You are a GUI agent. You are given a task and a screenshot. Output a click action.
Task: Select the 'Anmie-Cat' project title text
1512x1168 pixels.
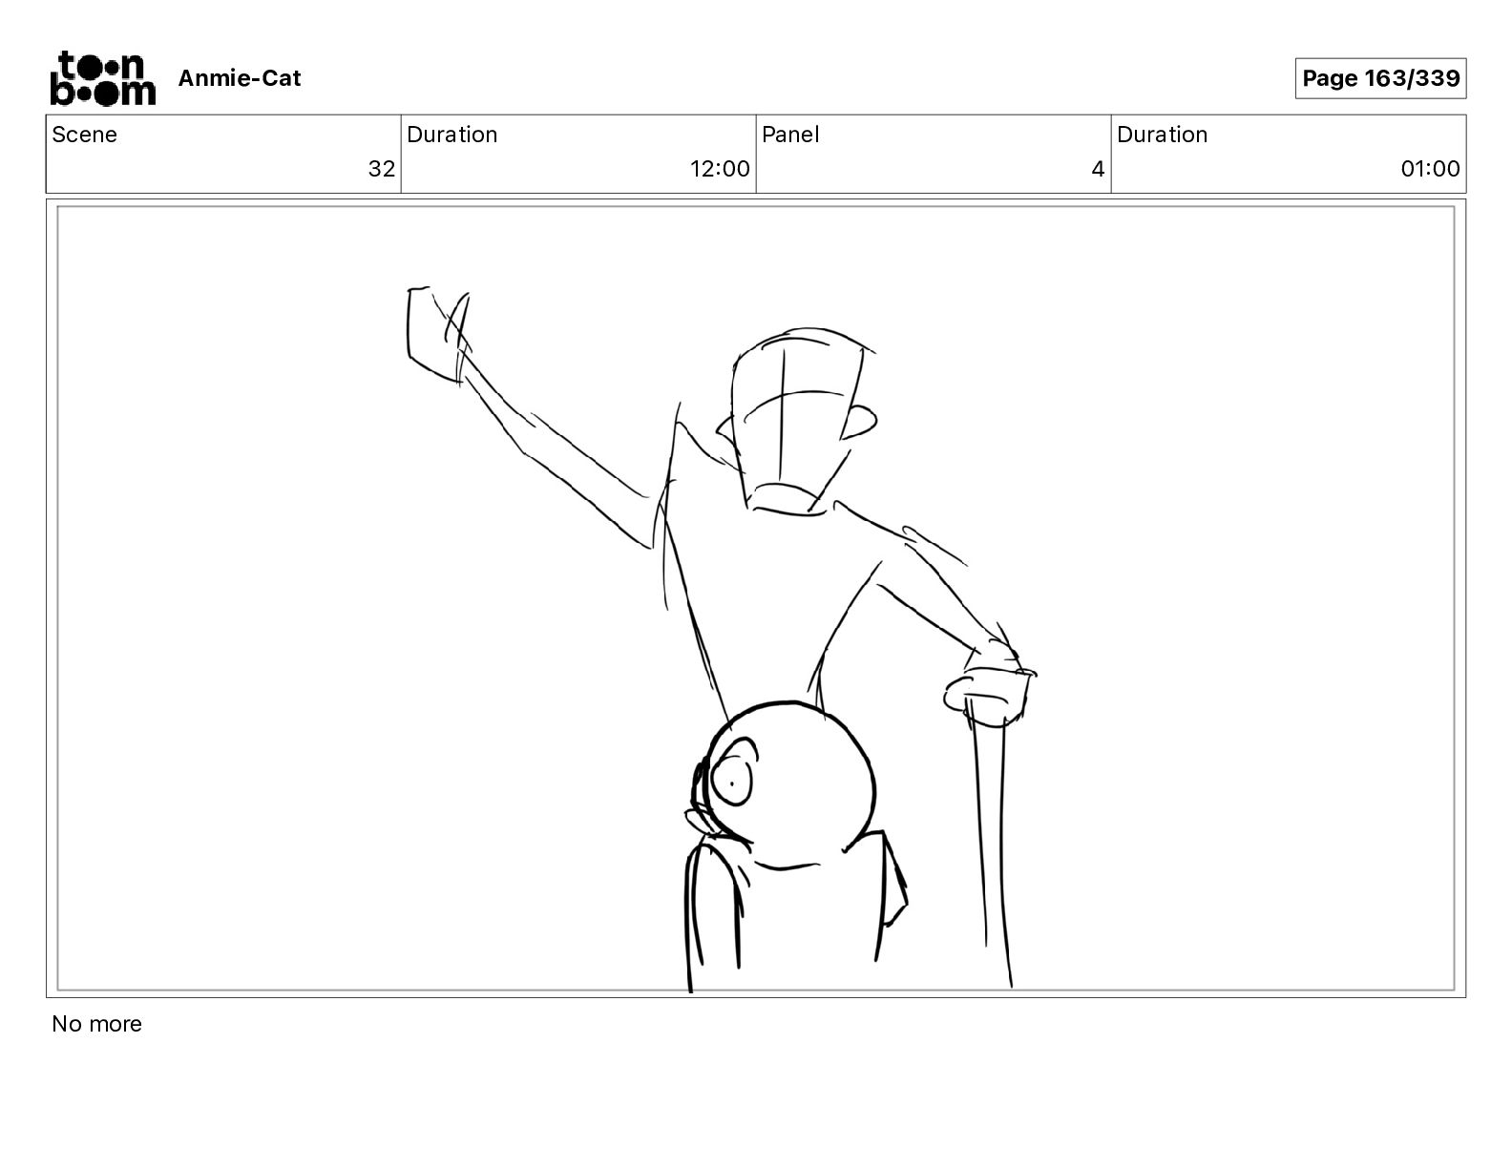click(x=240, y=78)
